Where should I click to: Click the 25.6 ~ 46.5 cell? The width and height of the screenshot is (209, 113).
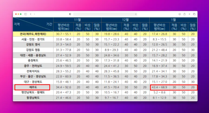tap(63, 61)
